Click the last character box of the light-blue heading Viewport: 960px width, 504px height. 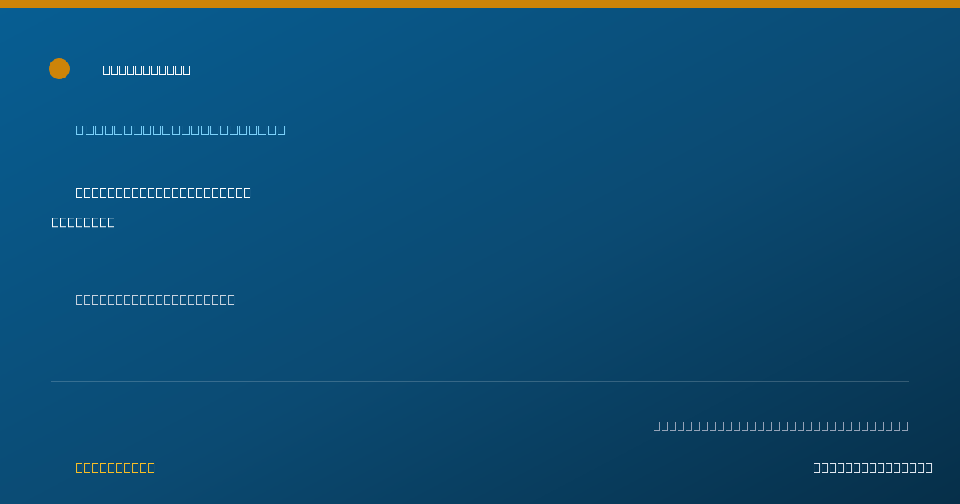tap(281, 130)
